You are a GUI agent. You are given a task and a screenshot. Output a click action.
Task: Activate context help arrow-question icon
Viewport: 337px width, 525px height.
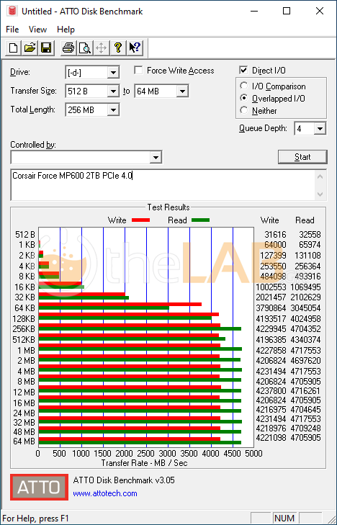135,48
